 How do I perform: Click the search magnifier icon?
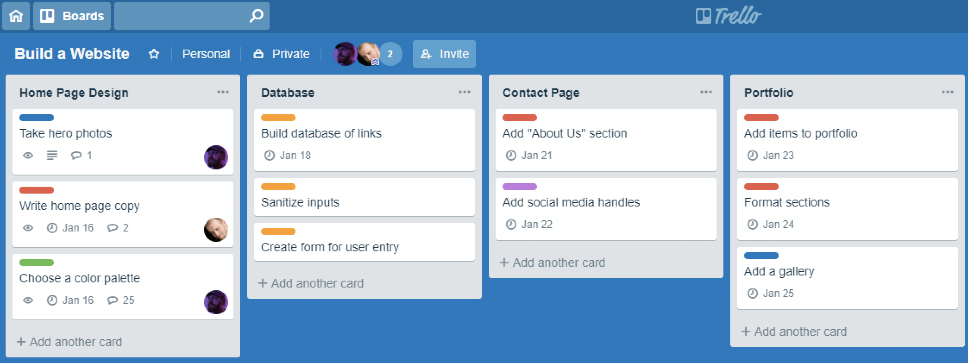(256, 16)
